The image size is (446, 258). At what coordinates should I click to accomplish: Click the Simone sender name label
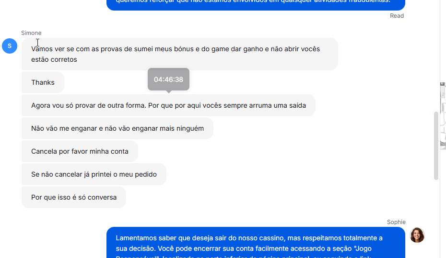click(x=31, y=33)
